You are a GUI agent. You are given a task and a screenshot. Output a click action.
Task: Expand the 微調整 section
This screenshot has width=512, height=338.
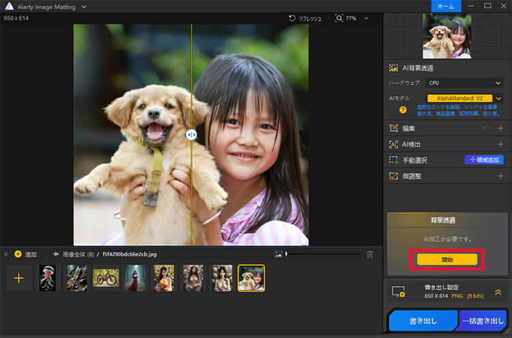tap(500, 176)
